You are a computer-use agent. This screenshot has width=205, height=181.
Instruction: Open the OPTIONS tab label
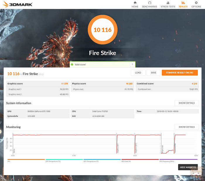[196, 7]
